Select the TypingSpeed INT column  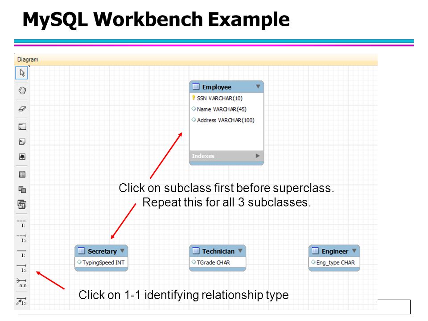pyautogui.click(x=103, y=263)
